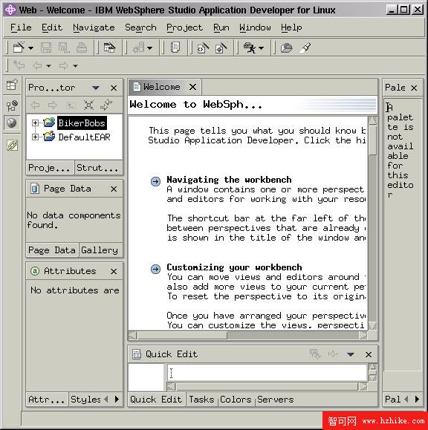This screenshot has height=430, width=428.
Task: Close the Palette view
Action: tap(414, 88)
